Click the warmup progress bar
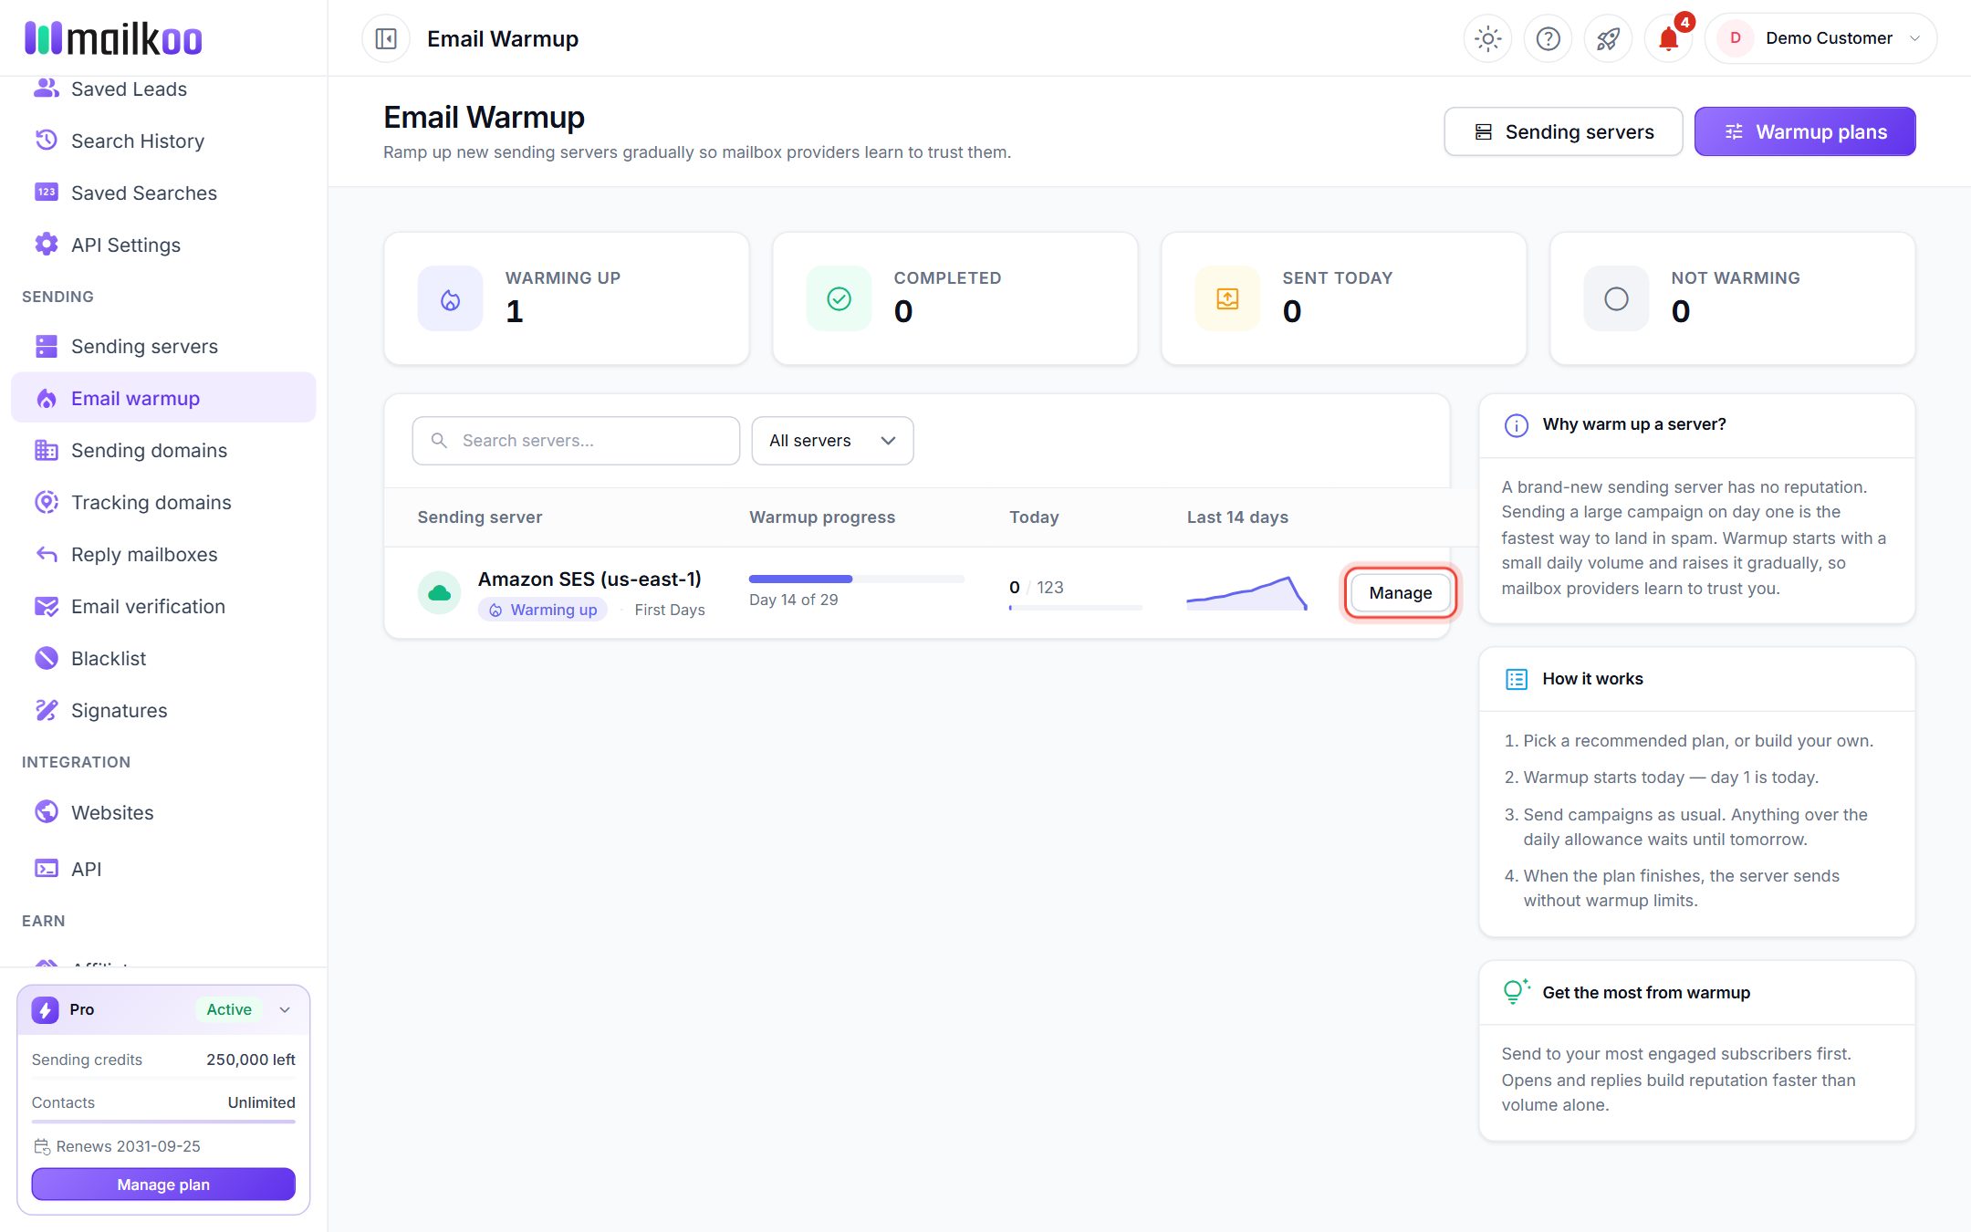Viewport: 1971px width, 1232px height. click(856, 579)
